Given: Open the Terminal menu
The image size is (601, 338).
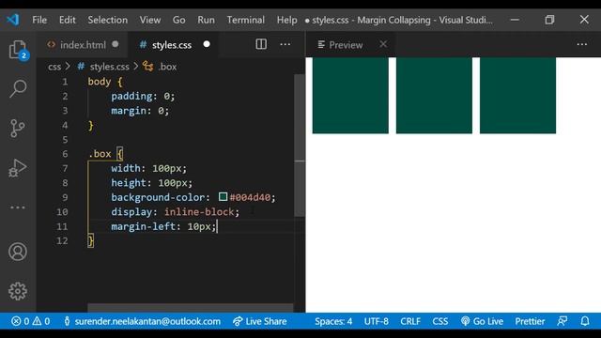Looking at the screenshot, I should [246, 20].
